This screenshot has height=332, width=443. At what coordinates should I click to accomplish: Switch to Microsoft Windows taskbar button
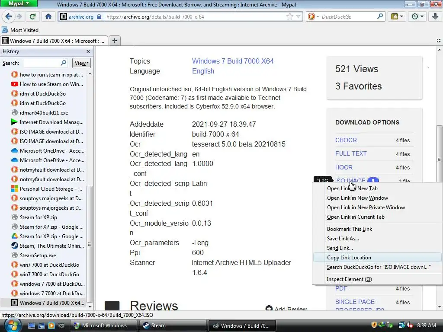pyautogui.click(x=104, y=326)
